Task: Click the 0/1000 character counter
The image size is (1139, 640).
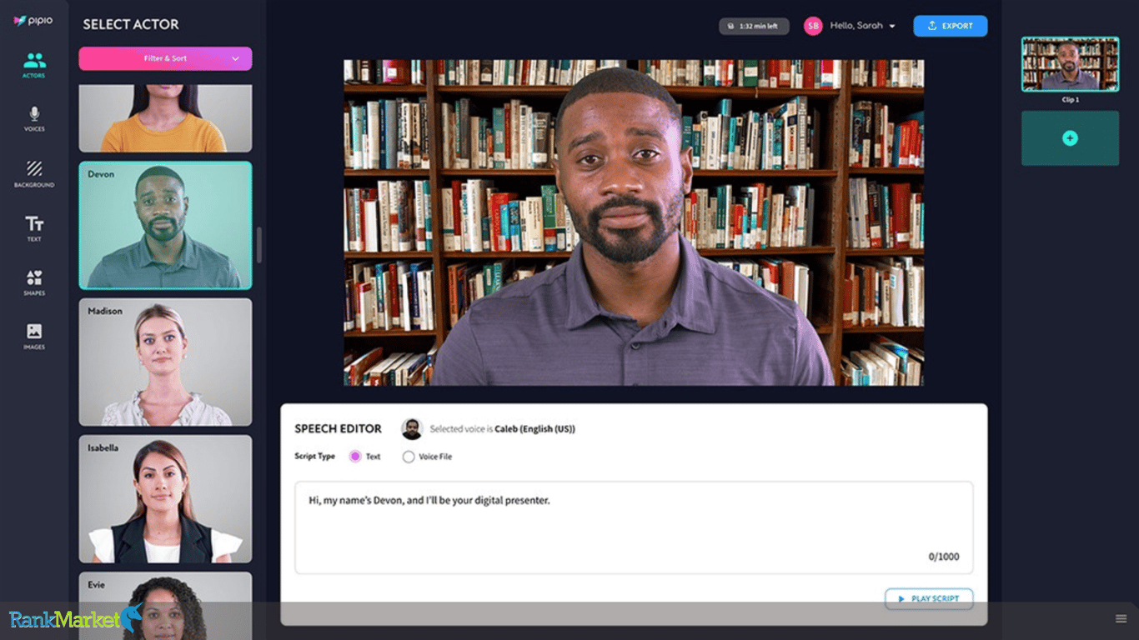Action: click(x=944, y=557)
